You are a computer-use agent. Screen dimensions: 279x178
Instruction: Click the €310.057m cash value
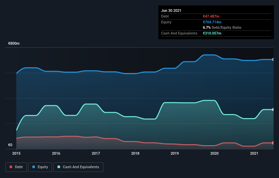(x=212, y=33)
